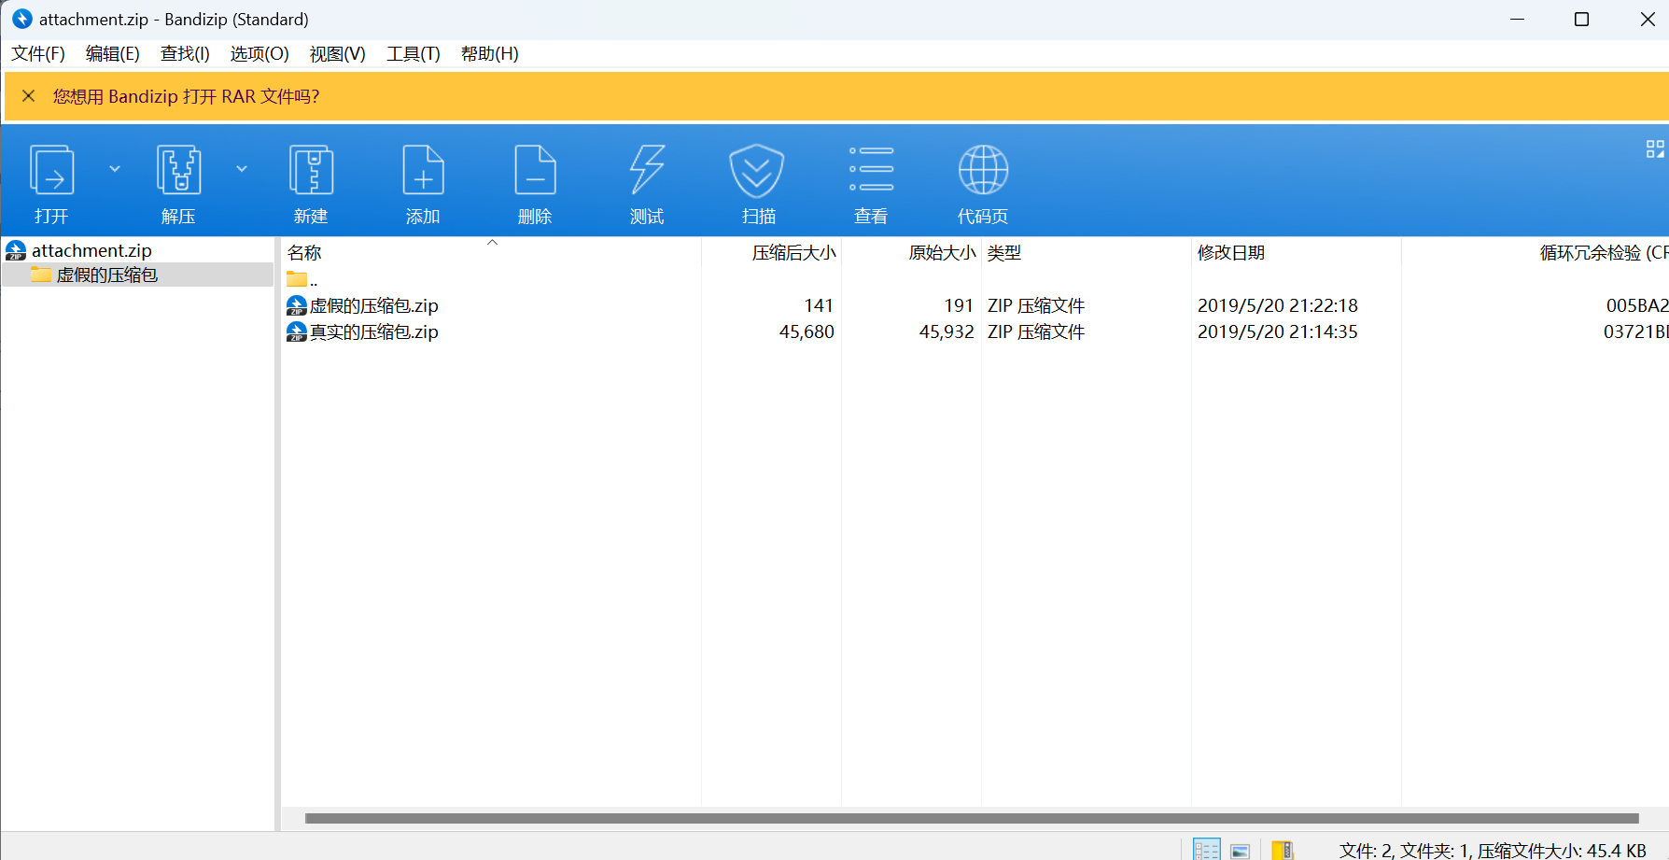The image size is (1669, 860).
Task: Switch to thumbnail view icon in status bar
Action: click(x=1240, y=850)
